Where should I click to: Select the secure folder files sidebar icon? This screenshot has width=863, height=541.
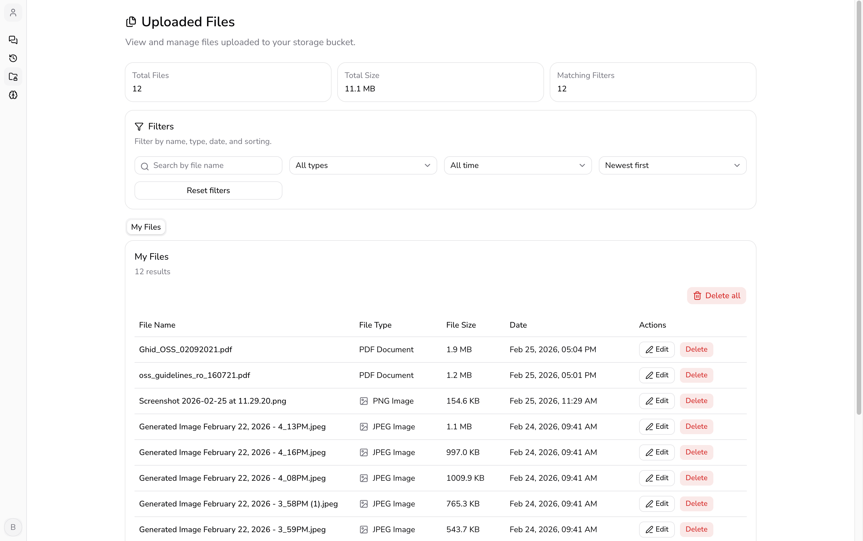pyautogui.click(x=13, y=77)
